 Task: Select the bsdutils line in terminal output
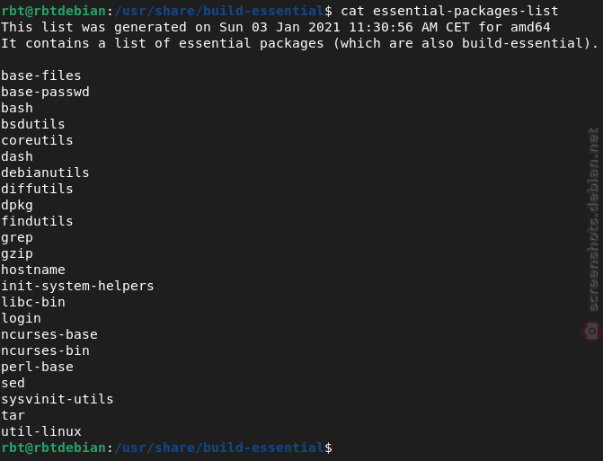(x=33, y=124)
